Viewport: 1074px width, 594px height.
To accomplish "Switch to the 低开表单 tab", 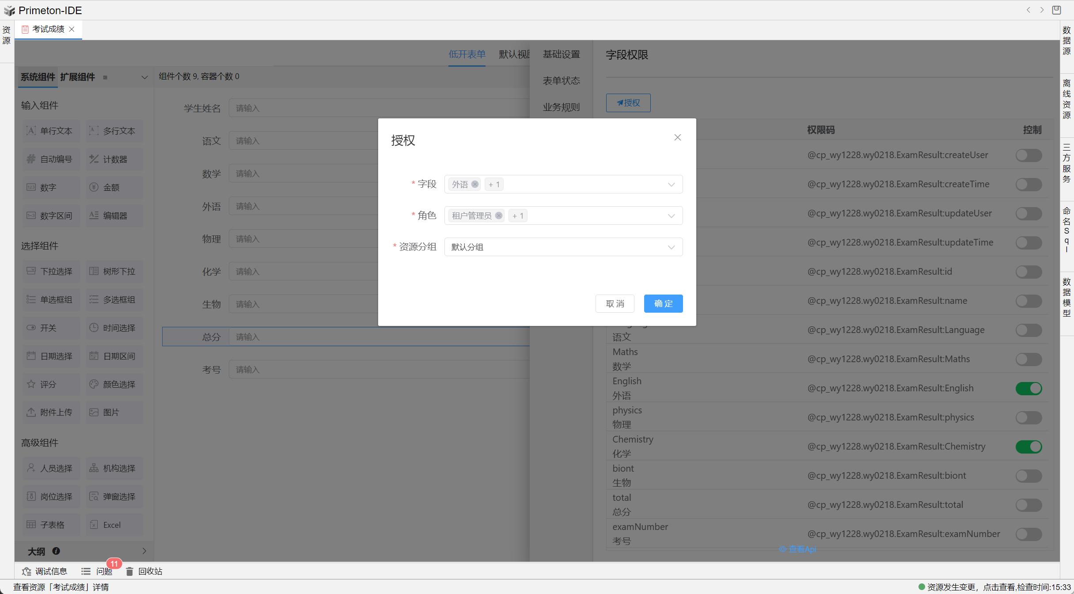I will coord(467,54).
